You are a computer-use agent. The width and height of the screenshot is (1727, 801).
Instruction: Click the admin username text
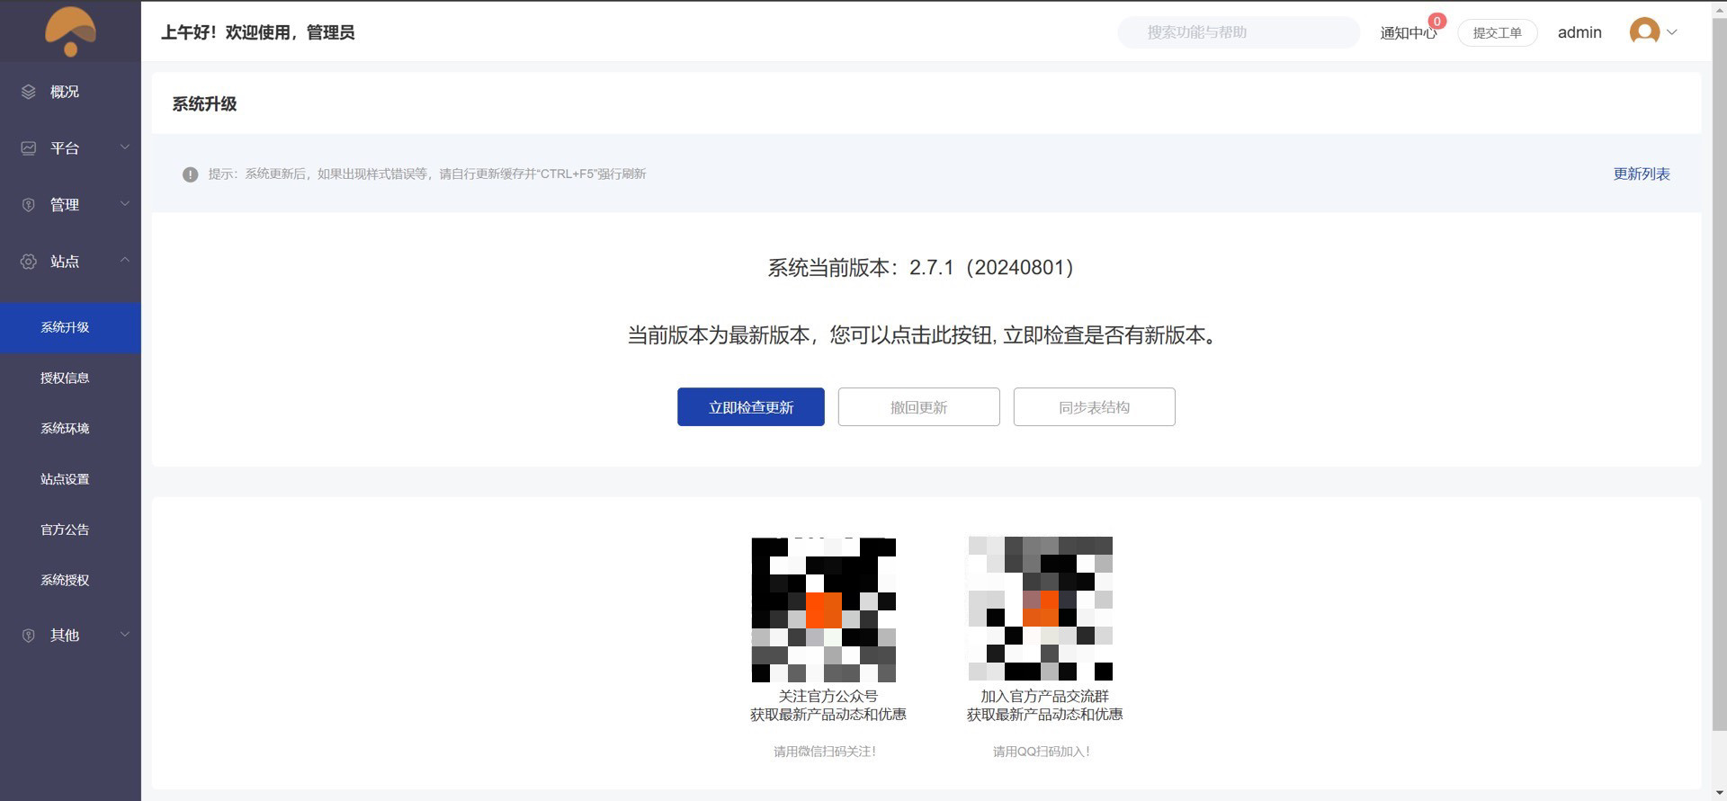pyautogui.click(x=1579, y=32)
